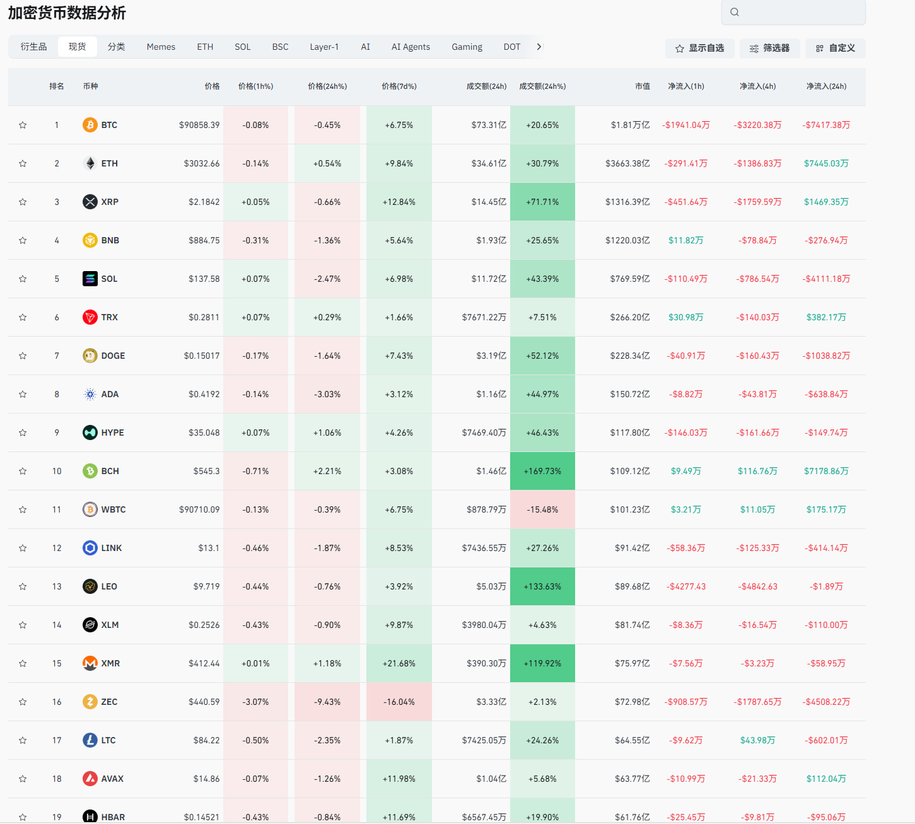Click the Ethereum ETH coin icon
Image resolution: width=915 pixels, height=824 pixels.
(90, 163)
